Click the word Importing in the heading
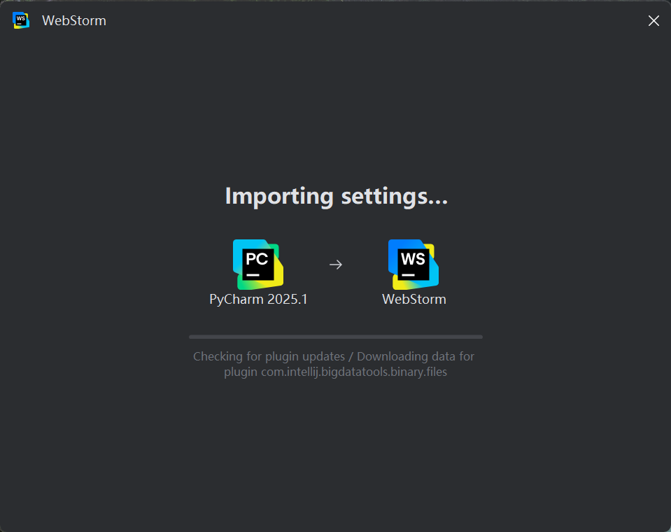This screenshot has width=671, height=532. point(279,197)
